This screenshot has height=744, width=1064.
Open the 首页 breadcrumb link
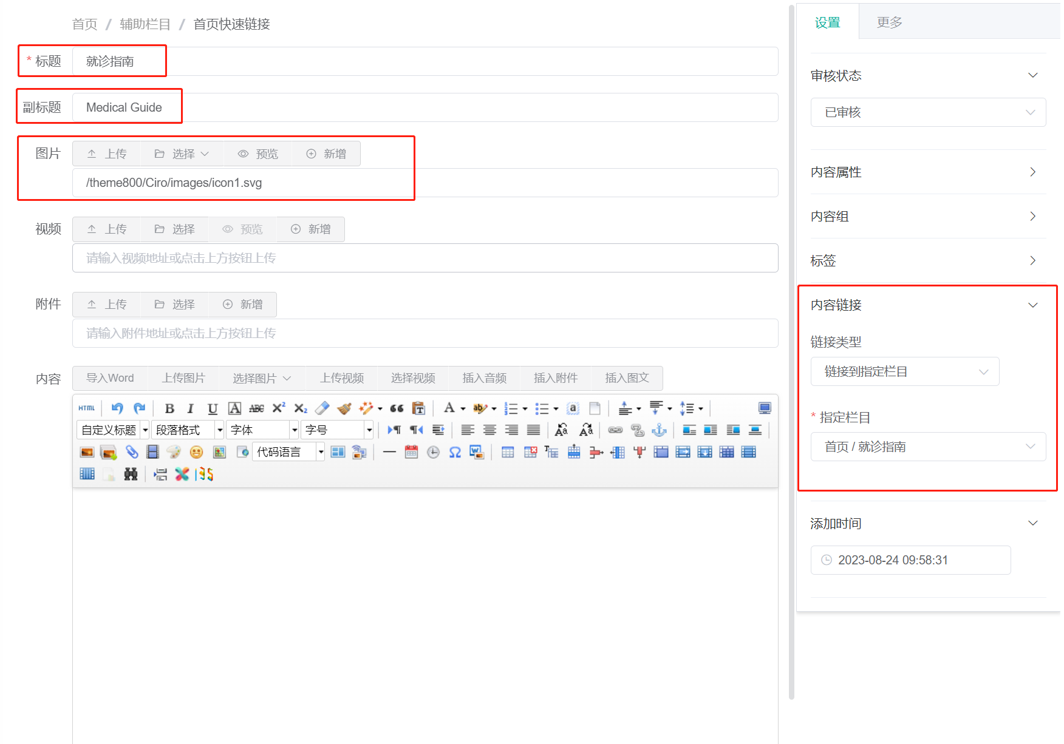tap(84, 24)
